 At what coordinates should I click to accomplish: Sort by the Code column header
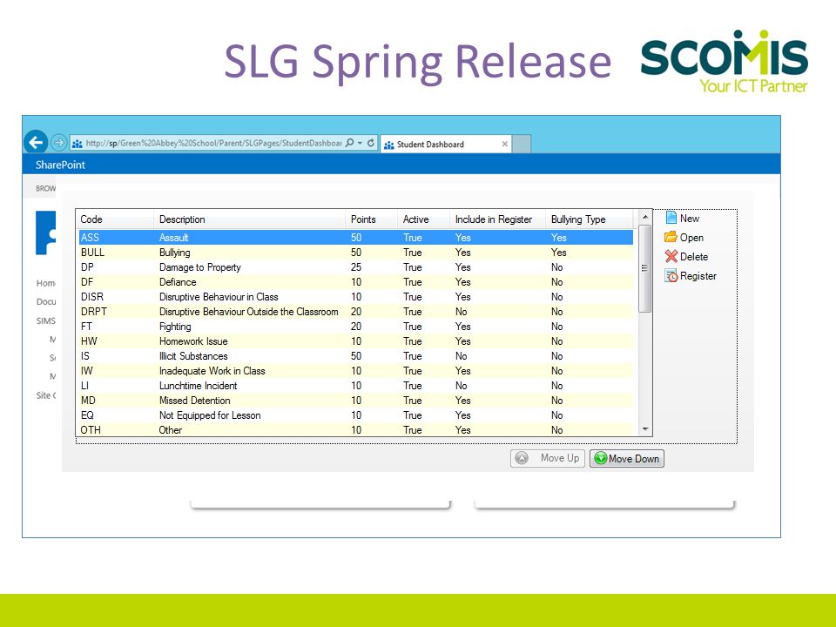116,219
